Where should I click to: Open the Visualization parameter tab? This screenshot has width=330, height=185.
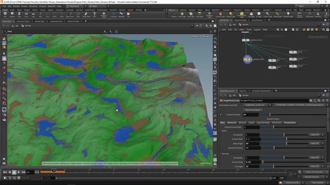[x=290, y=122]
